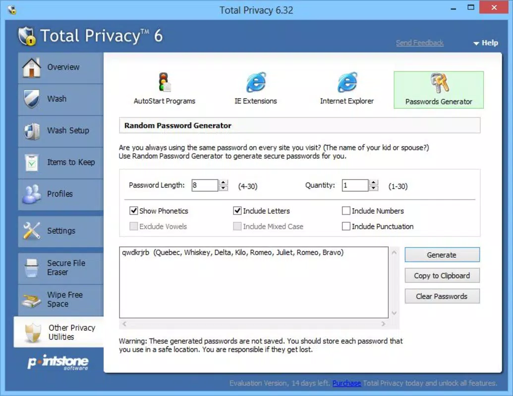Open the Profiles section

click(61, 195)
